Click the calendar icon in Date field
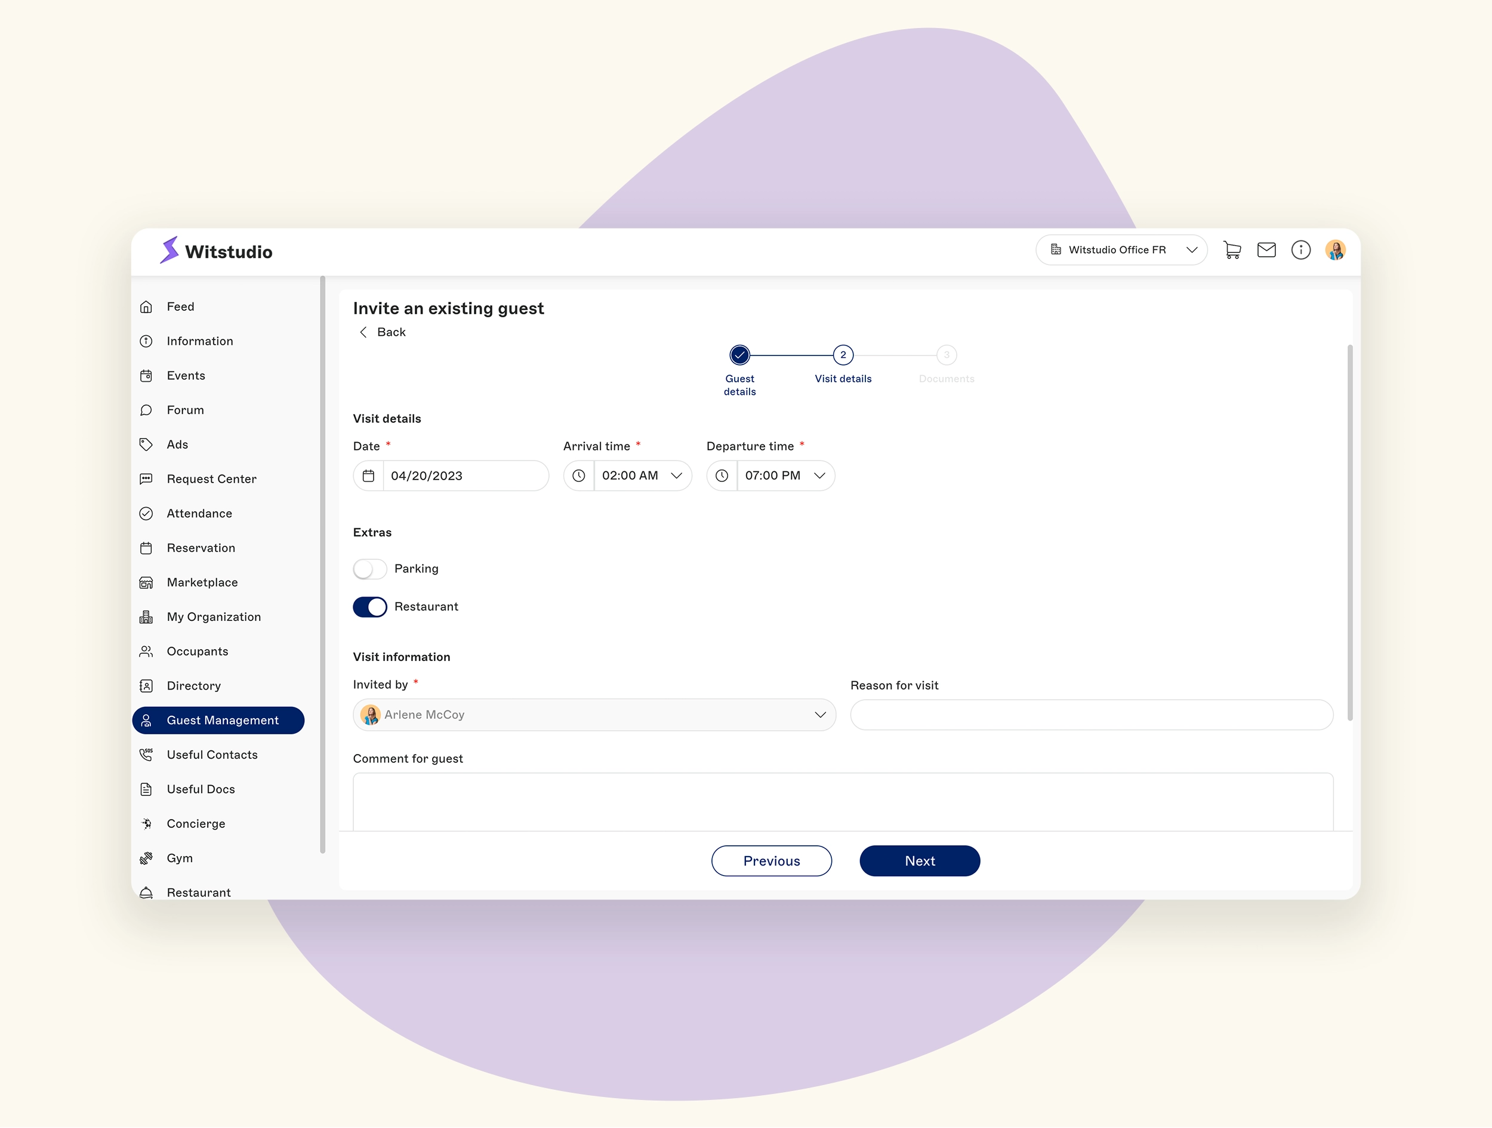This screenshot has height=1128, width=1492. 368,476
